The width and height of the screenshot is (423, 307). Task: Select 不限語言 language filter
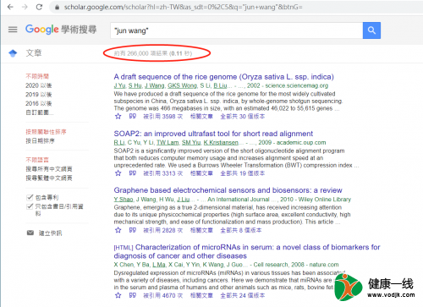click(x=37, y=160)
